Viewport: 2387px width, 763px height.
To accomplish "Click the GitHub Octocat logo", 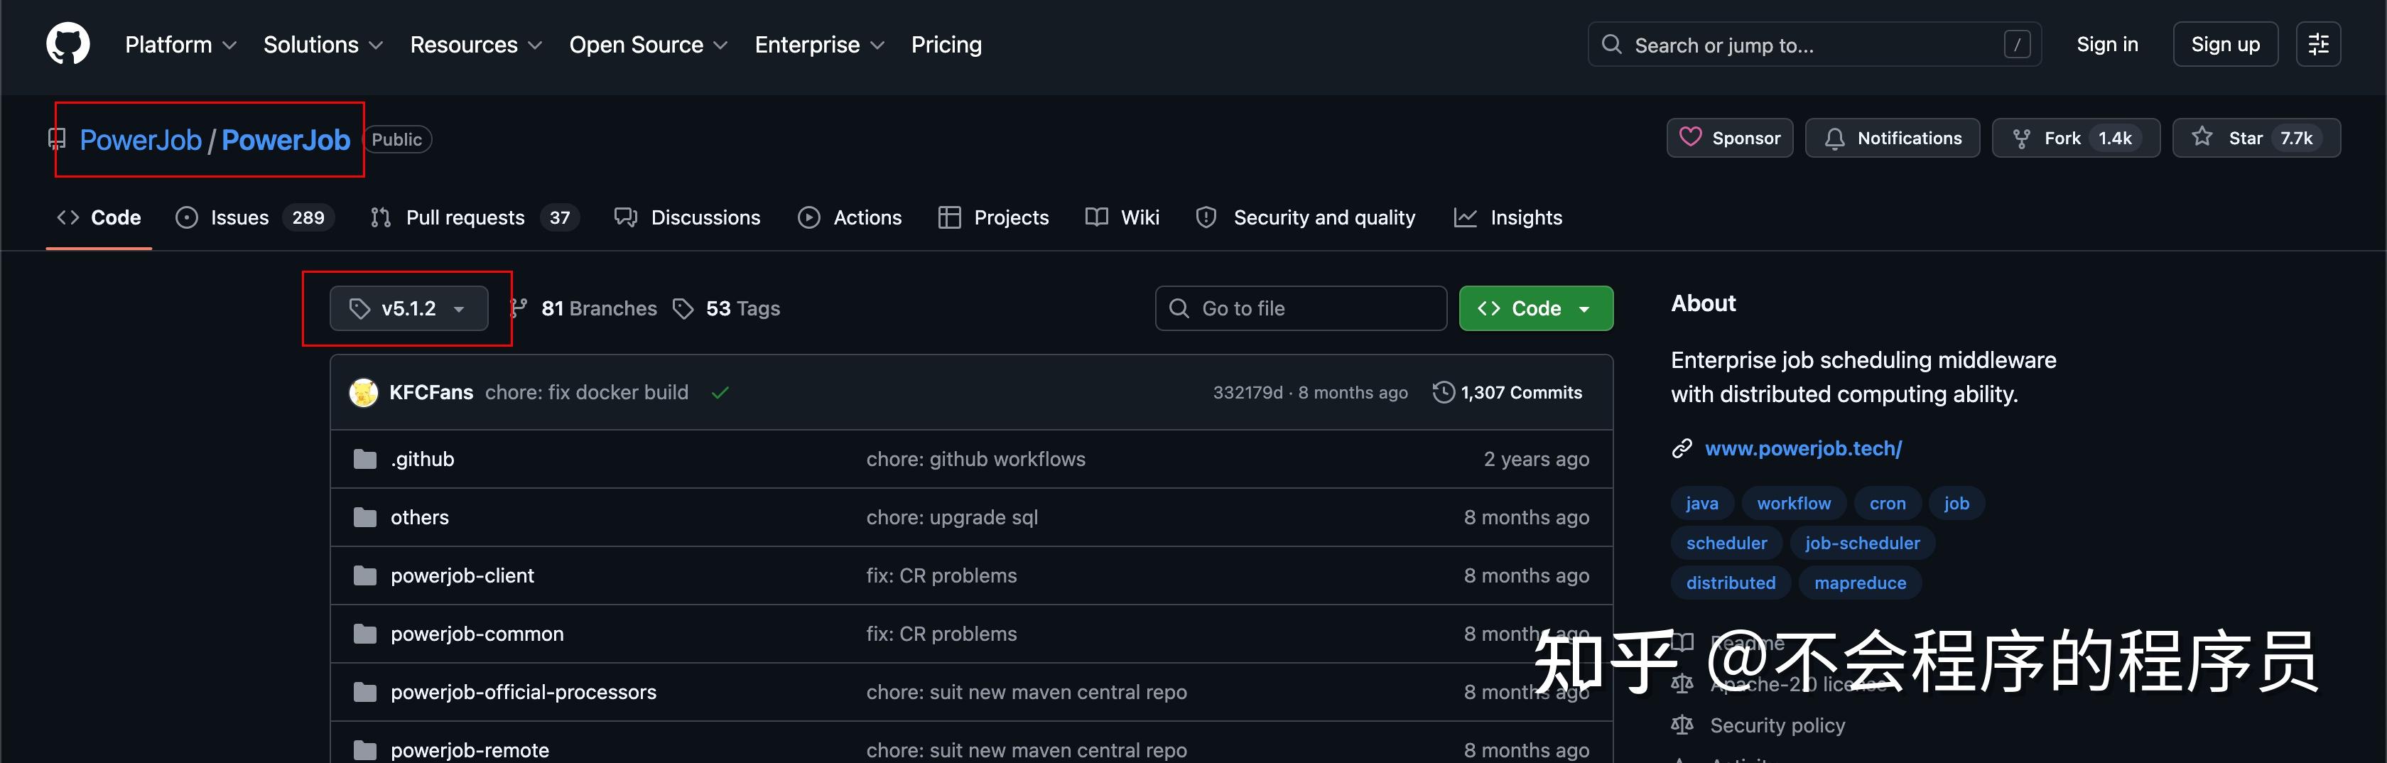I will [x=67, y=45].
